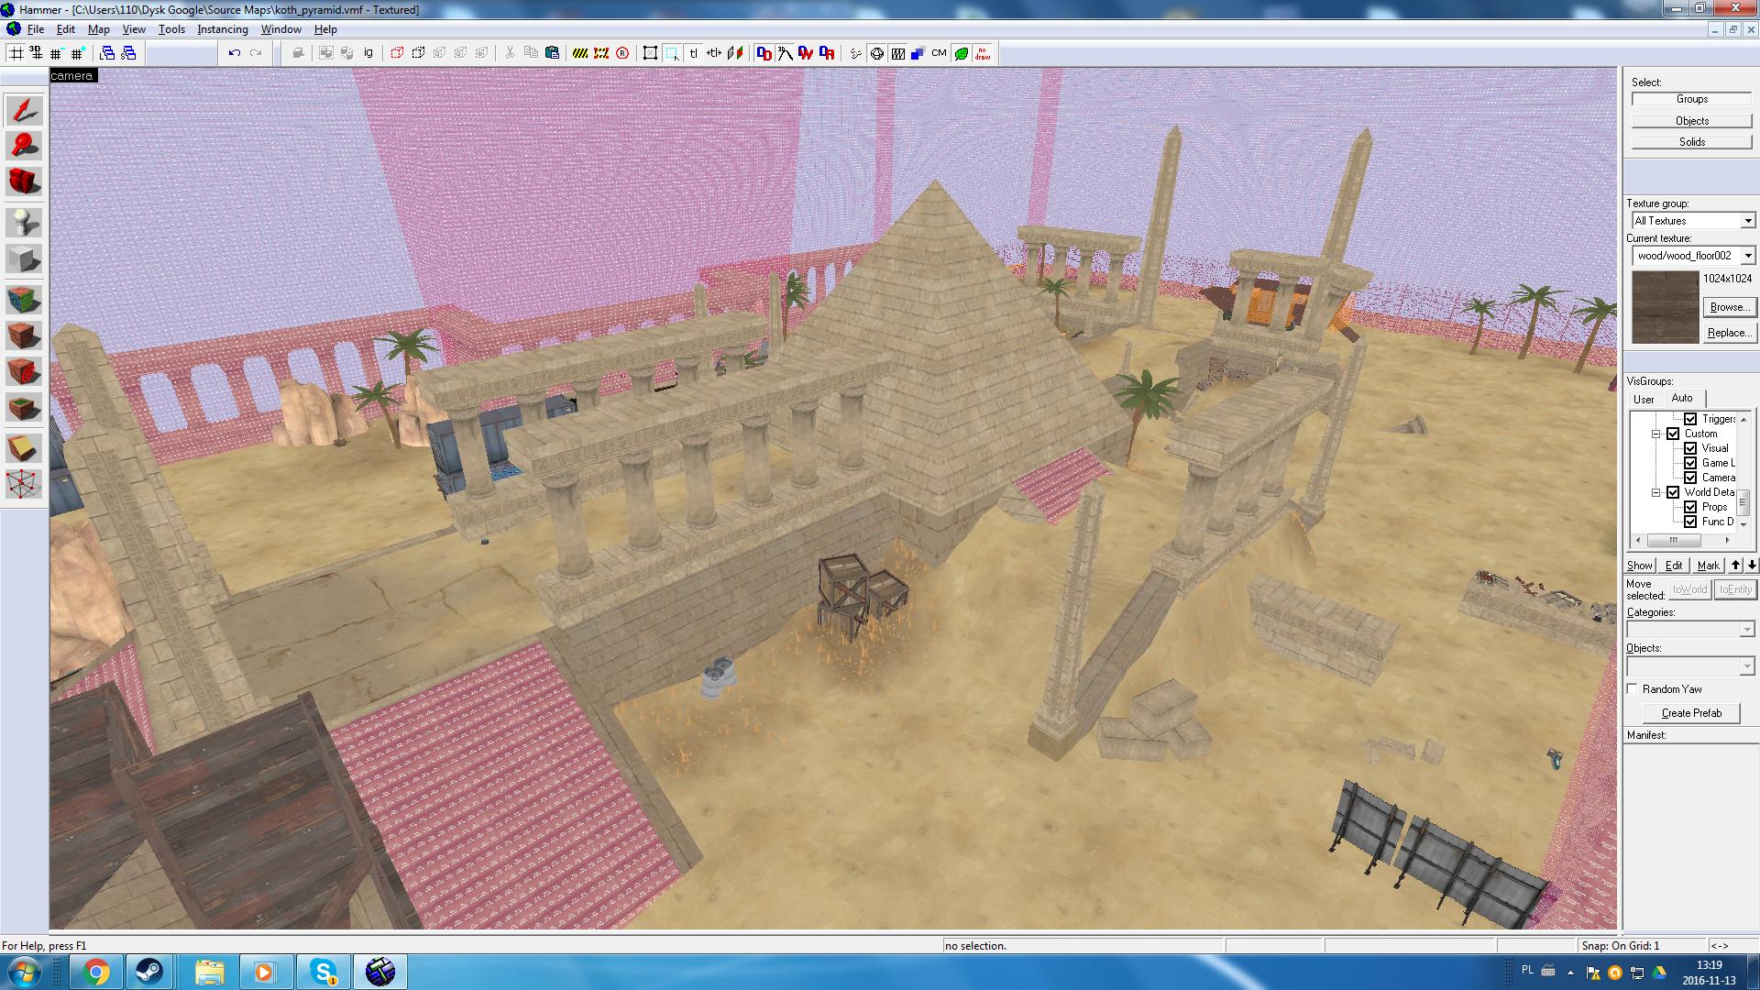Activate the Magnify tool
The image size is (1760, 990).
pos(24,145)
